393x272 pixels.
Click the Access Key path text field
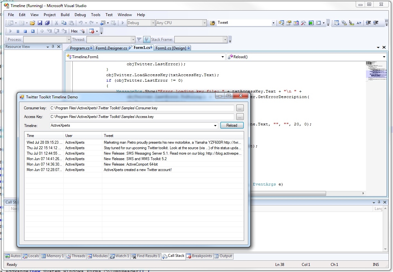tap(142, 117)
